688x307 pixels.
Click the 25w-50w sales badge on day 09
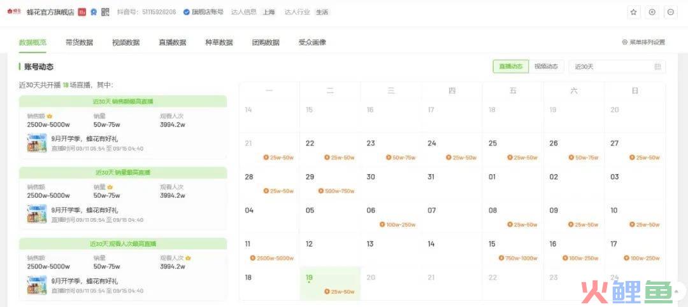click(x=583, y=224)
